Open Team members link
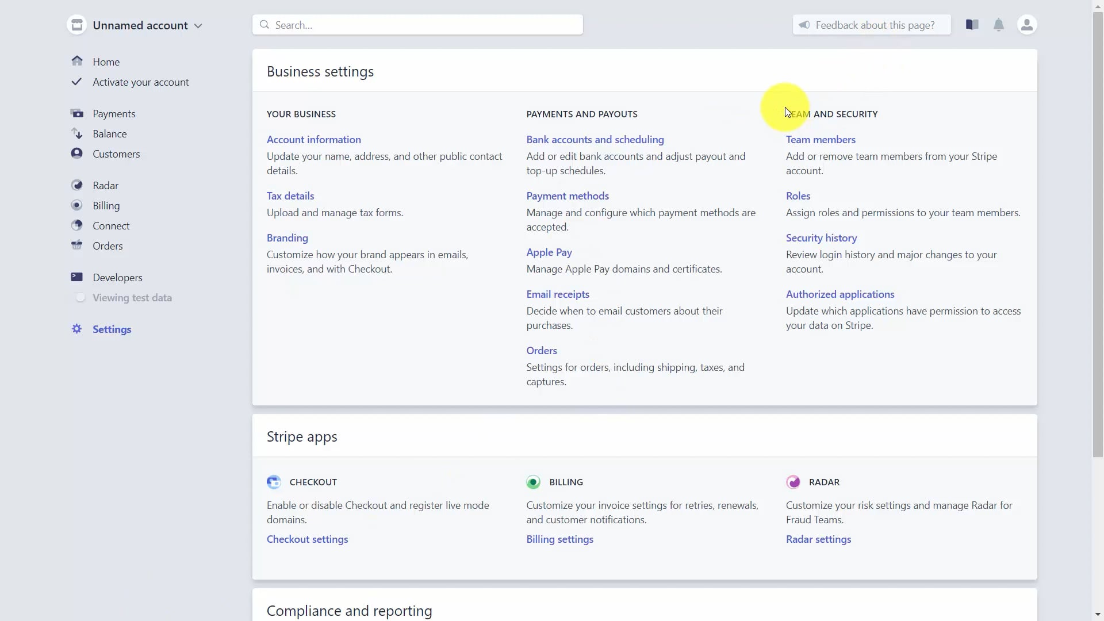 click(821, 139)
